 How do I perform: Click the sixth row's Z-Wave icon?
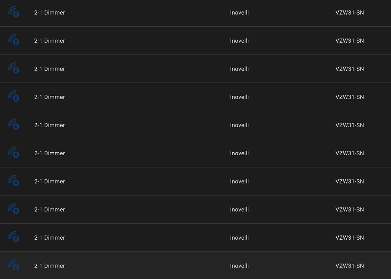tap(13, 152)
